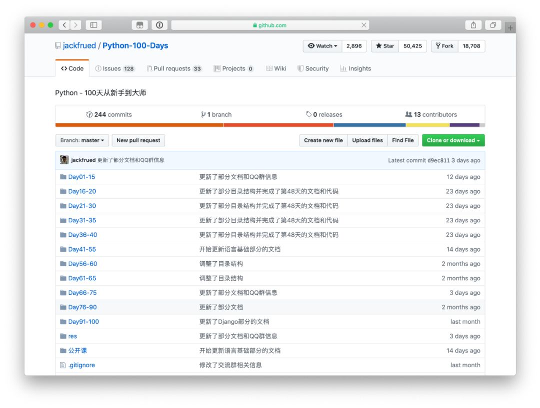Viewport: 540px width, 408px height.
Task: View the 0 releases link
Action: coord(324,114)
